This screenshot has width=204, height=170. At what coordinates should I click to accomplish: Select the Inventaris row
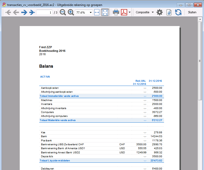[101, 104]
